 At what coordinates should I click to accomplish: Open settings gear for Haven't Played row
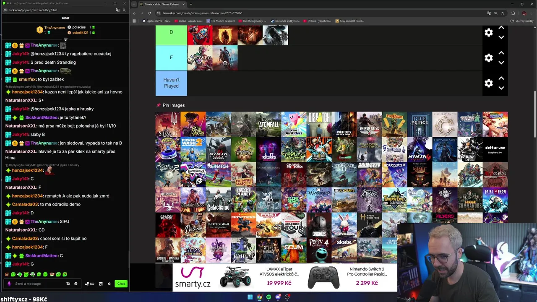point(489,83)
